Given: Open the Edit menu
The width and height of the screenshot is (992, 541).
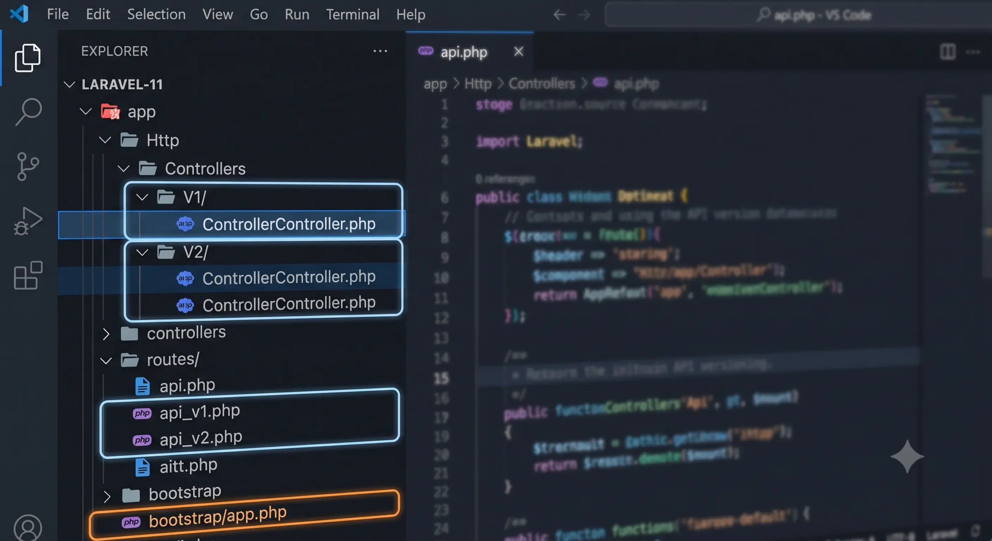Looking at the screenshot, I should coord(98,14).
